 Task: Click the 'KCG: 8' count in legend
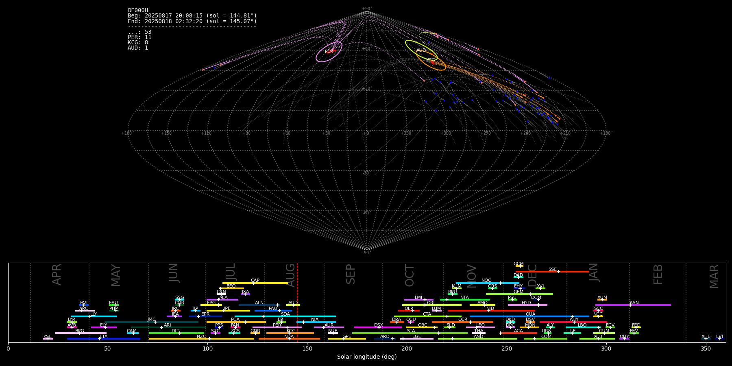click(138, 42)
